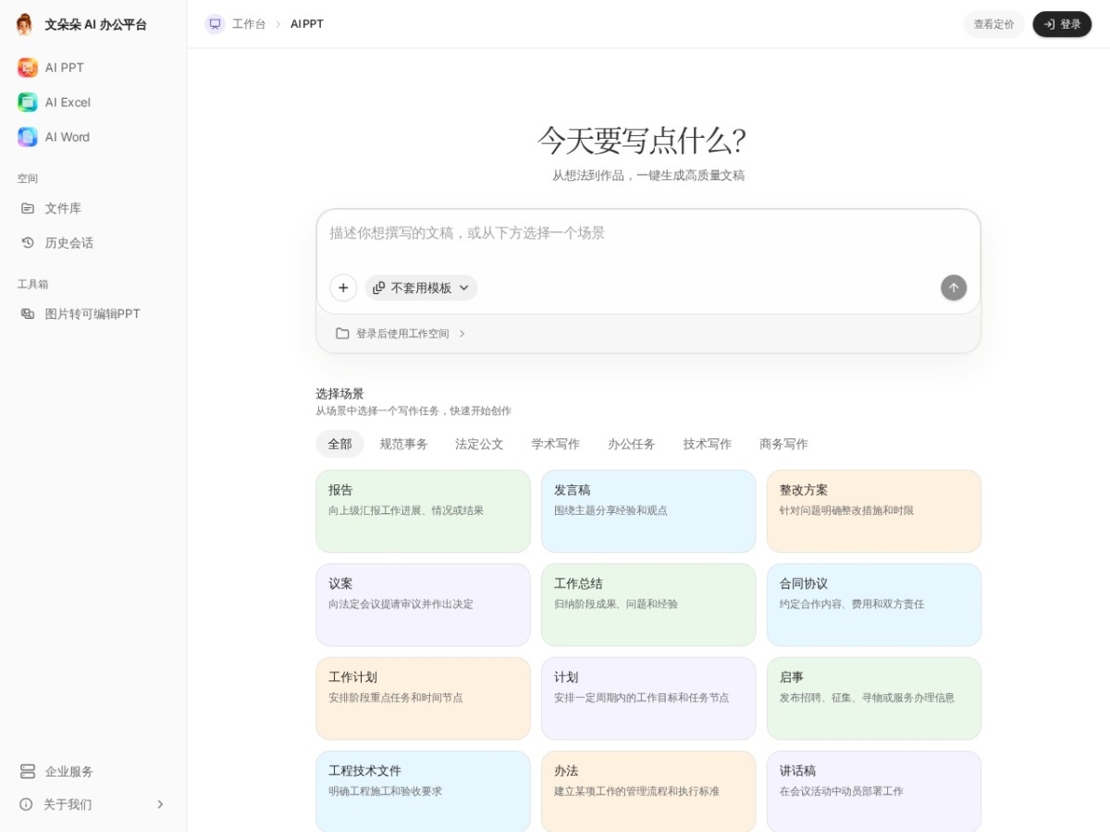Open the AI Word sidebar icon
1110x832 pixels.
28,137
